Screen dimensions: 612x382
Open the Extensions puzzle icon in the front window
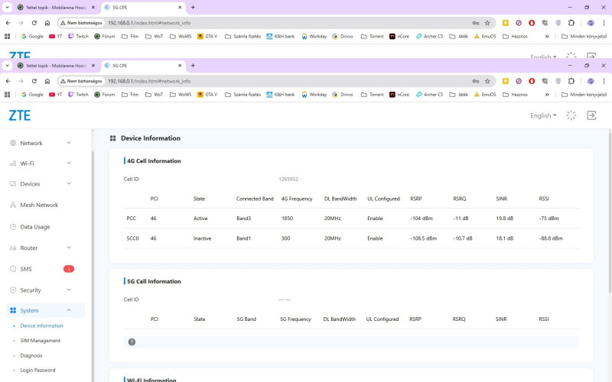571,81
